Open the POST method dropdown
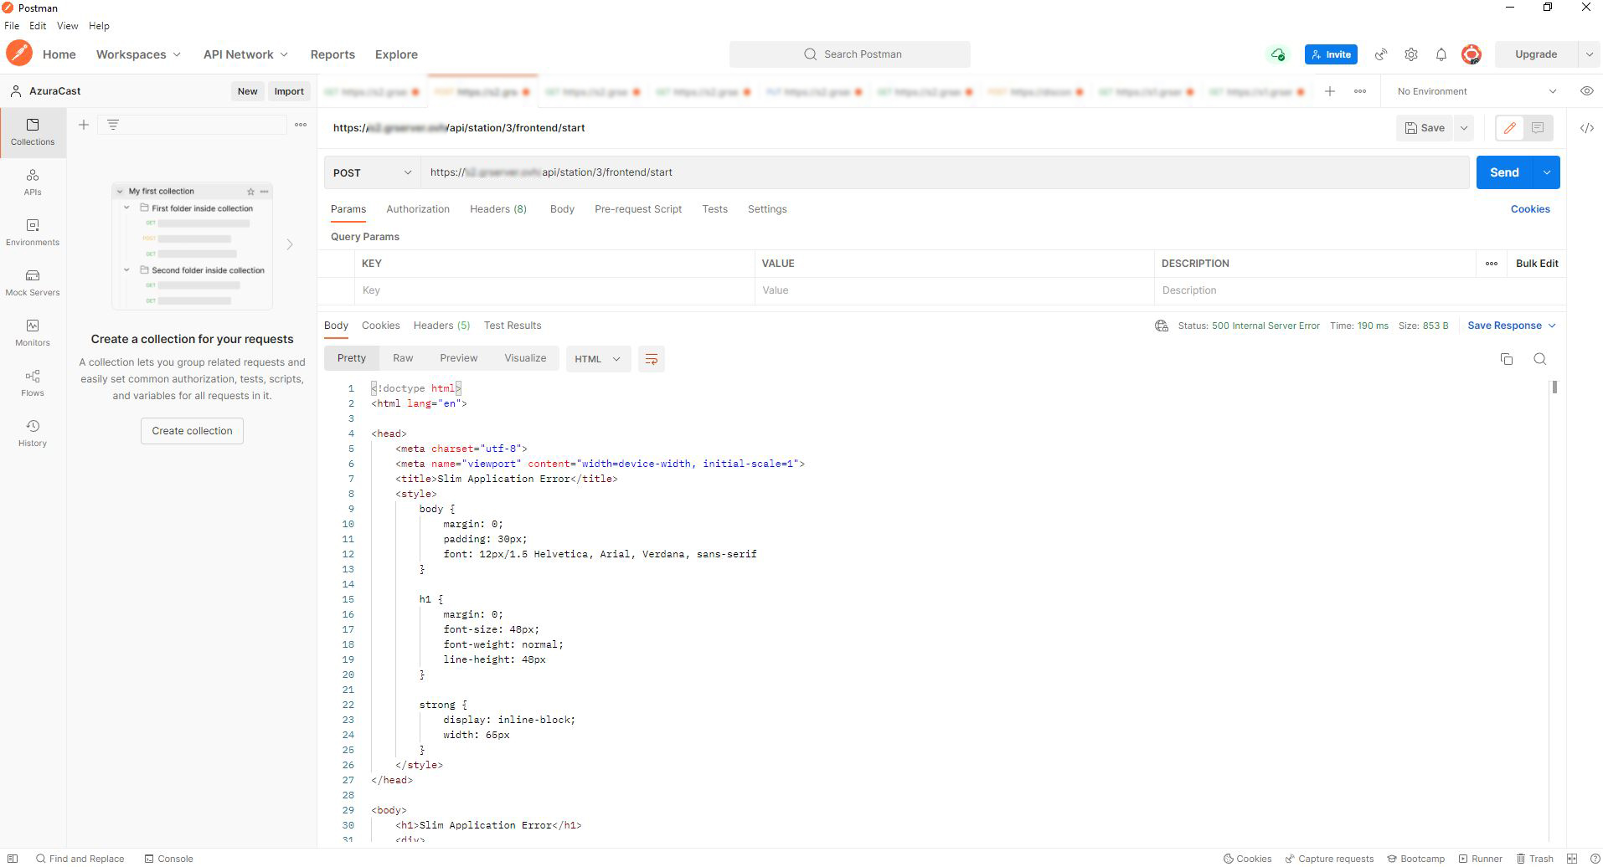 371,172
